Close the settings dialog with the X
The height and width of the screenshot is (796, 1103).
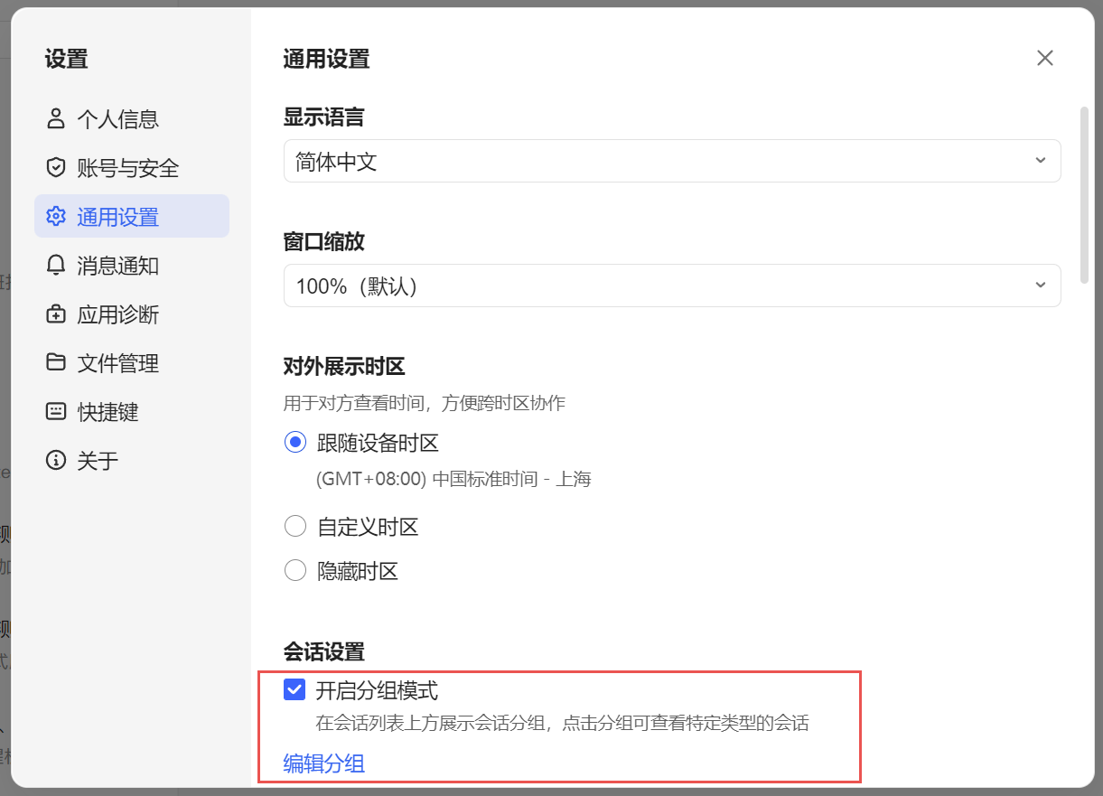tap(1045, 59)
